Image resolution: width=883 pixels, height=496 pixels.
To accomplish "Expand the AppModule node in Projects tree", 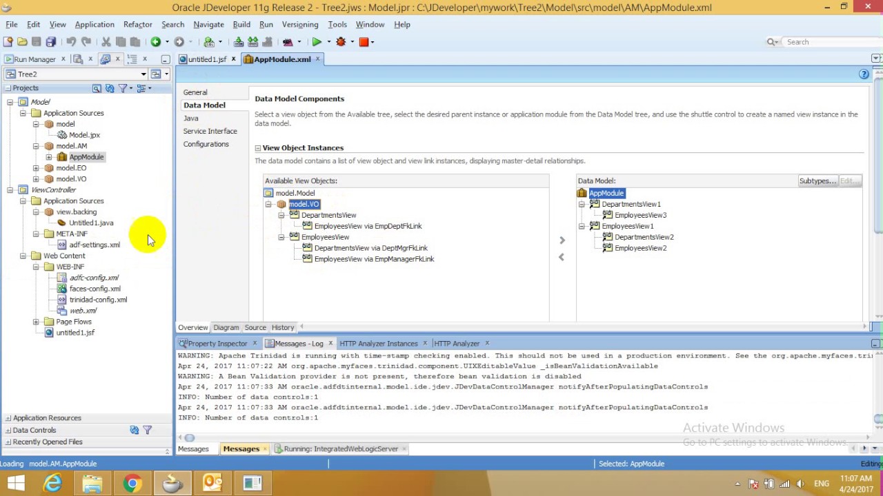I will (49, 157).
